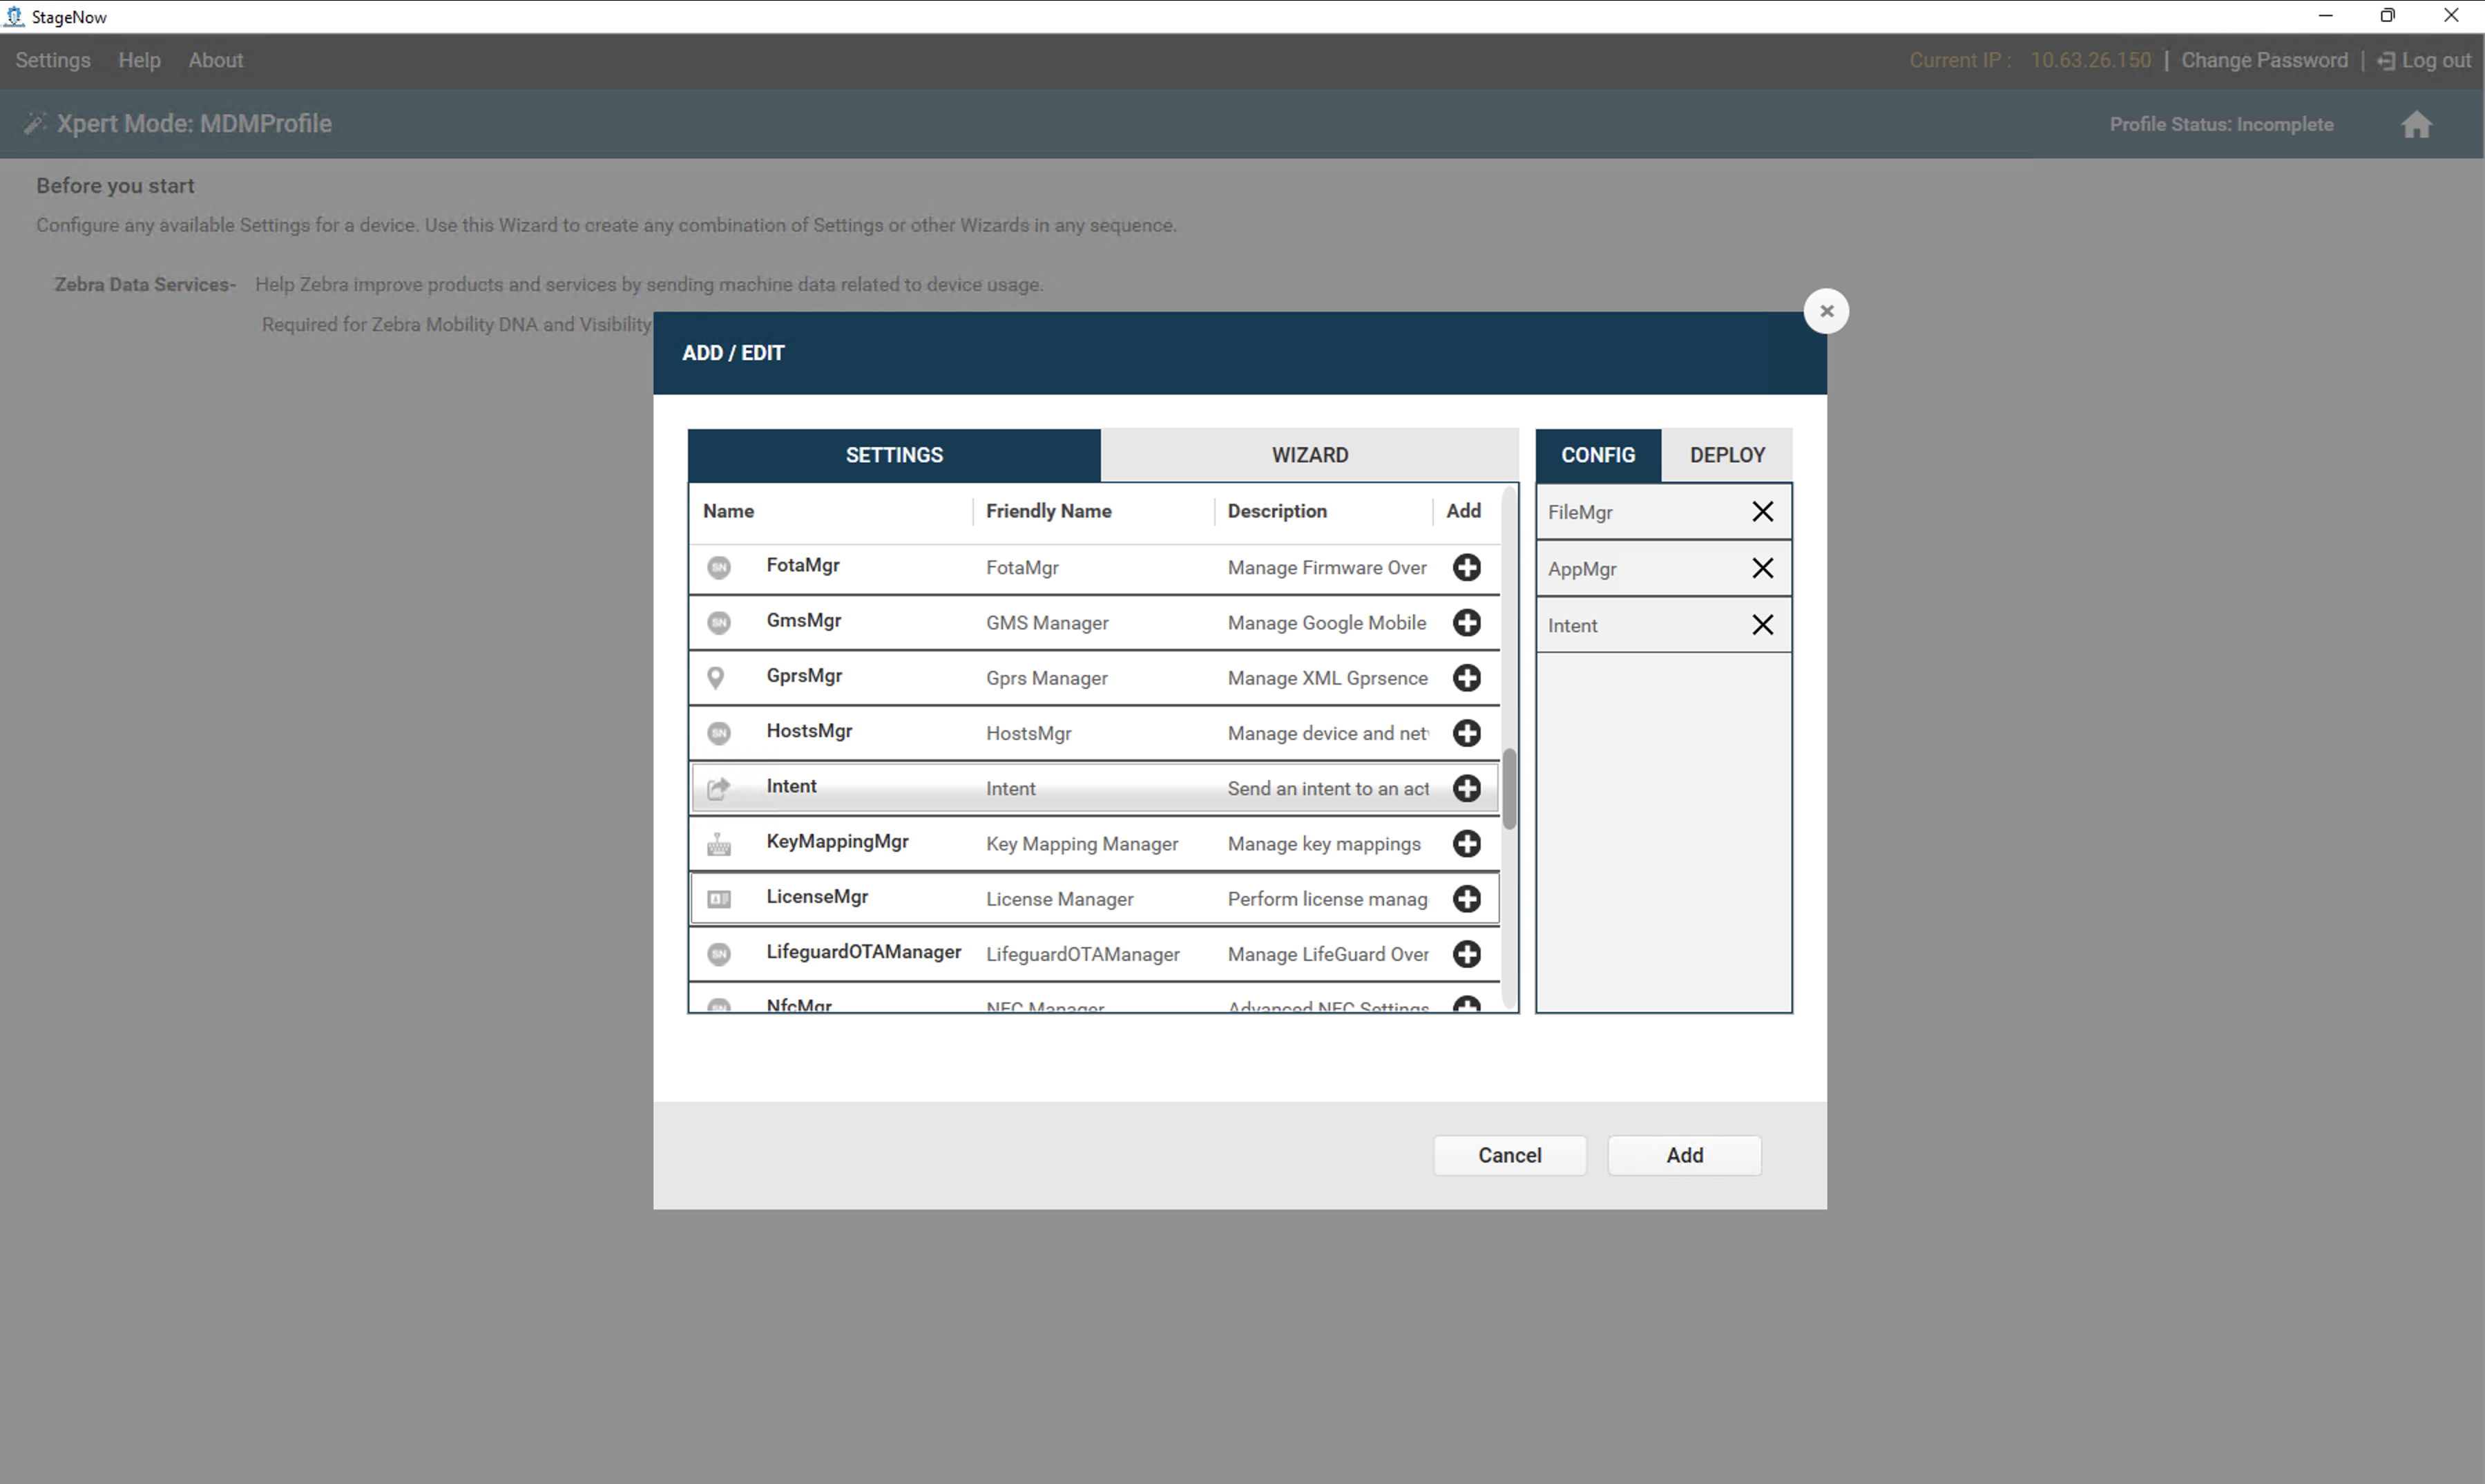Close the Add / Edit dialog

[x=1825, y=311]
